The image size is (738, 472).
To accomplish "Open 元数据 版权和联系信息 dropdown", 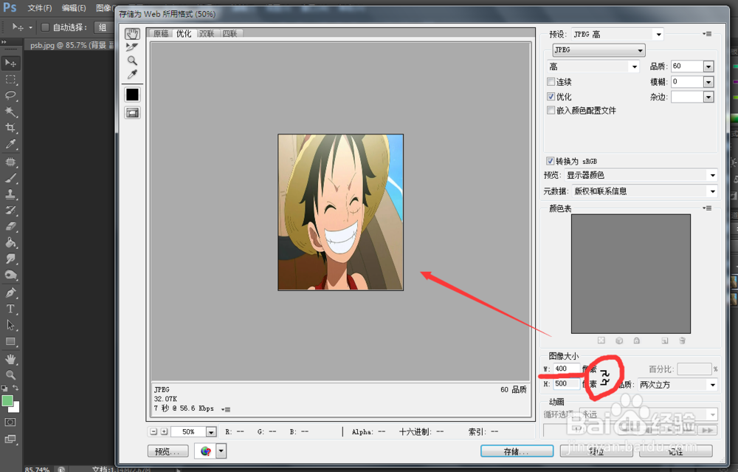I will click(645, 191).
